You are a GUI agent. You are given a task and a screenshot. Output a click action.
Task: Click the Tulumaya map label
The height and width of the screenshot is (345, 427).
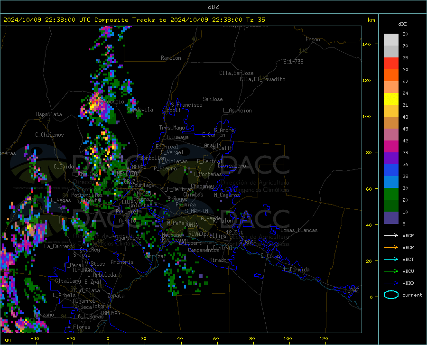[177, 137]
